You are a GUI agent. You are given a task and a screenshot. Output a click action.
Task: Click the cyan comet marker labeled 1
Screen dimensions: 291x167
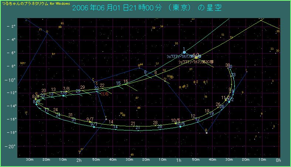click(x=184, y=52)
